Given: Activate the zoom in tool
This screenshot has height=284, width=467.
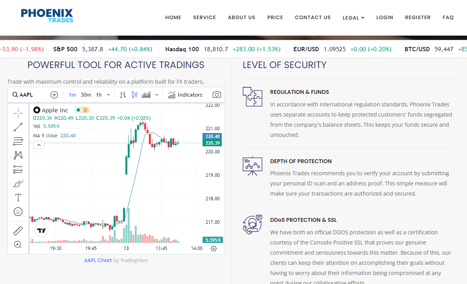Looking at the screenshot, I should [18, 244].
